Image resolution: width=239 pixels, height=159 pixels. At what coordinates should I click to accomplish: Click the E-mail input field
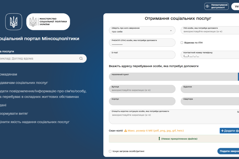[142, 55]
